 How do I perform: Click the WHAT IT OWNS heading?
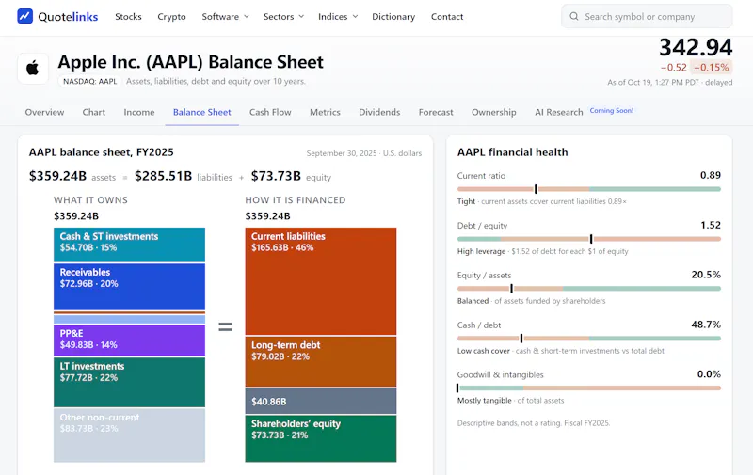90,200
